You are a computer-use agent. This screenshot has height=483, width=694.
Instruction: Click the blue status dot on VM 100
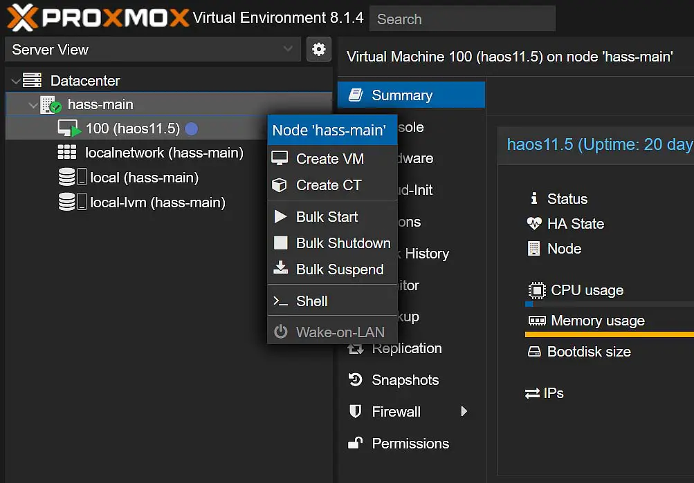click(191, 129)
